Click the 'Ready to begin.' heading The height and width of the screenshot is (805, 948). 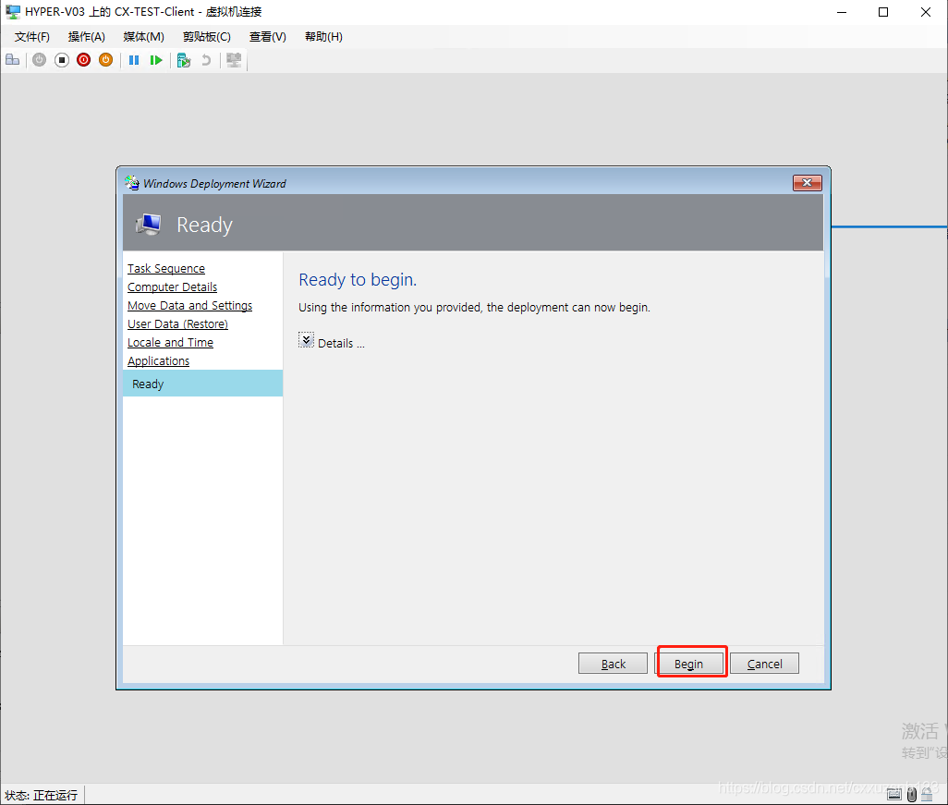(358, 279)
